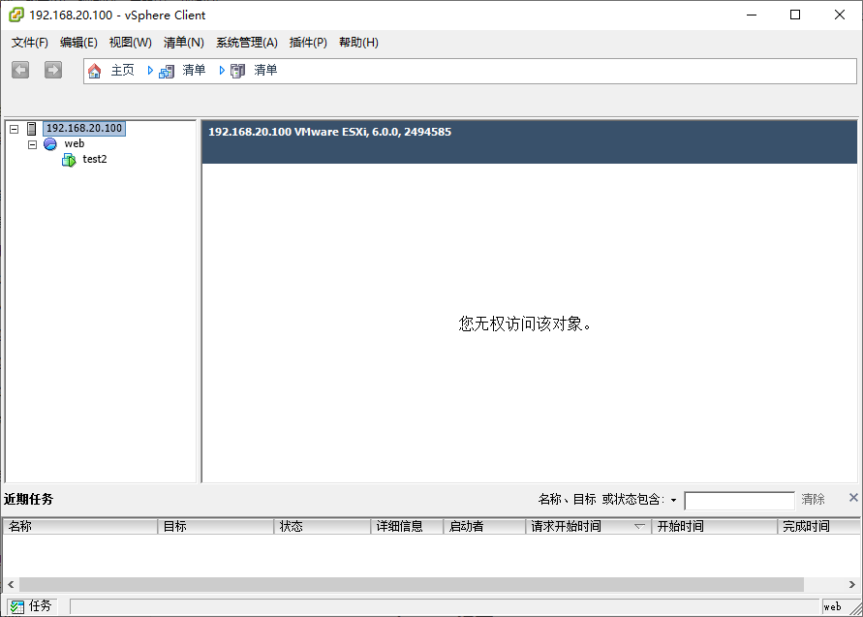Image resolution: width=863 pixels, height=617 pixels.
Task: Click the right arrow of horizontal scrollbar
Action: point(851,585)
